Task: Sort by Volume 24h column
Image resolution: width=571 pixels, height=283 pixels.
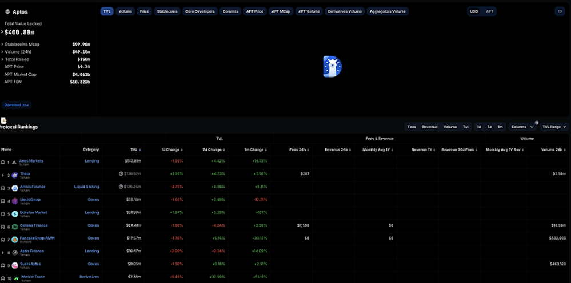Action: coord(553,149)
